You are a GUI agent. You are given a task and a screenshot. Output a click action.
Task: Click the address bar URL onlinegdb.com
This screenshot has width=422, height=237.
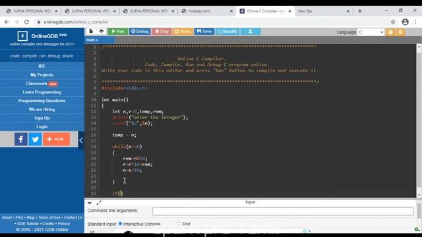tap(76, 22)
